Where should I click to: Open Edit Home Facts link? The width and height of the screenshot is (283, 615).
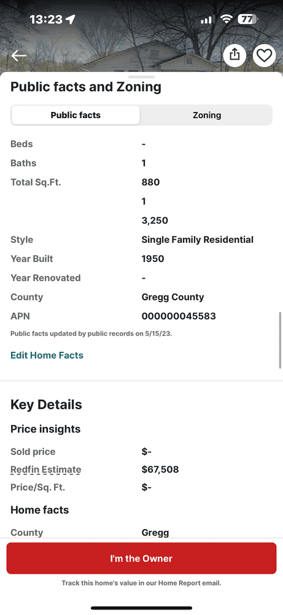(x=47, y=355)
